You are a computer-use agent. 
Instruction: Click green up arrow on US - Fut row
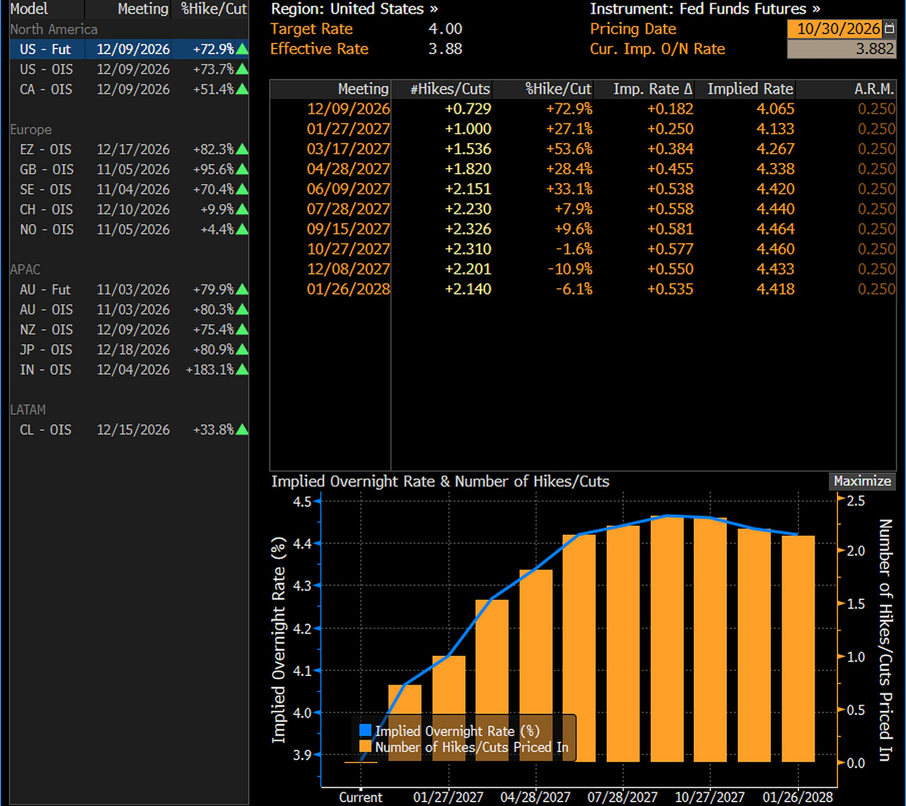click(x=242, y=49)
